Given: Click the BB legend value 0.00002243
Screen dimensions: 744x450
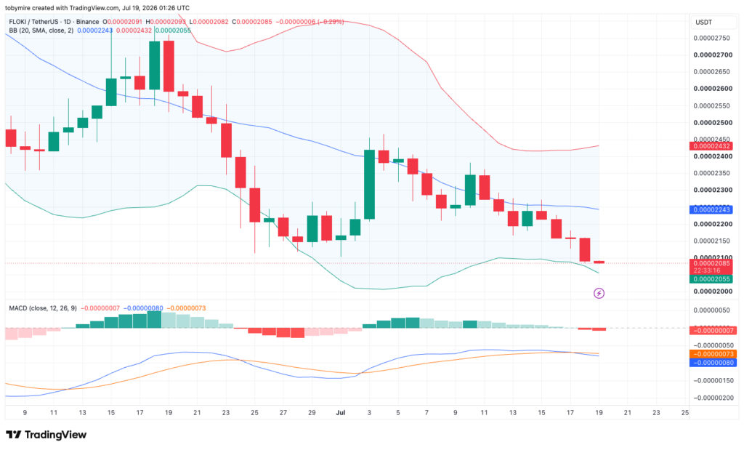Looking at the screenshot, I should click(x=95, y=31).
